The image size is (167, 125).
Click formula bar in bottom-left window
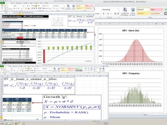62,74
